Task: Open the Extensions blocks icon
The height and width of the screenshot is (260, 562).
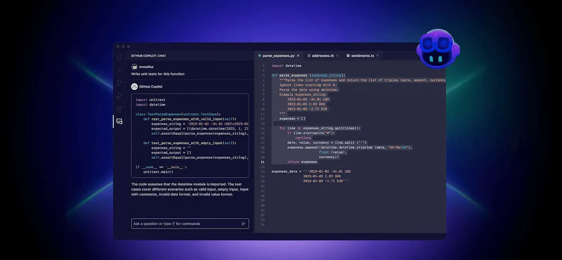Action: click(x=119, y=108)
